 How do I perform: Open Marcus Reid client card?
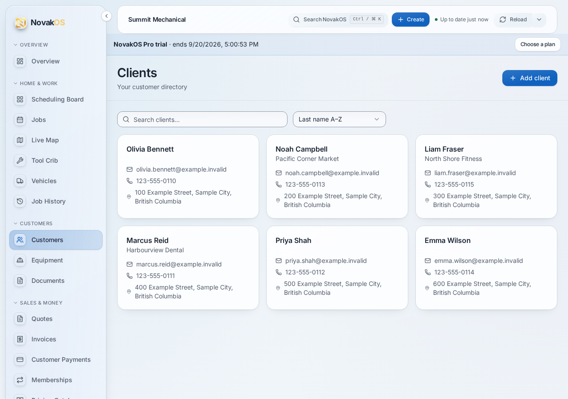tap(188, 268)
